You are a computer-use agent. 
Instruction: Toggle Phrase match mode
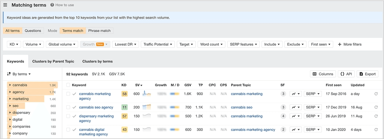coord(99,30)
